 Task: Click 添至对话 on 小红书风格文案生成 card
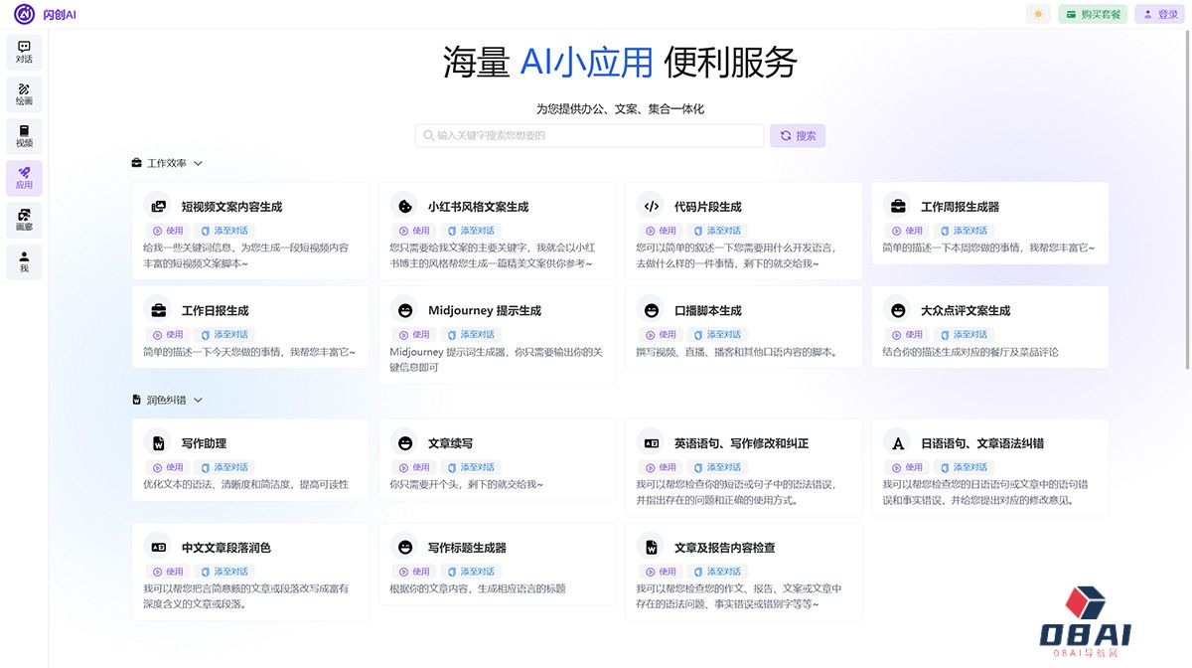(471, 231)
